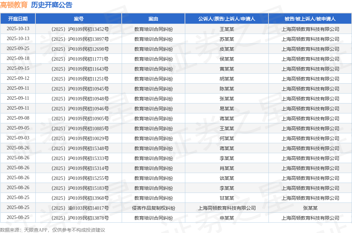Select case number 沪0109民初13968号
The width and height of the screenshot is (352, 233).
coord(88,198)
